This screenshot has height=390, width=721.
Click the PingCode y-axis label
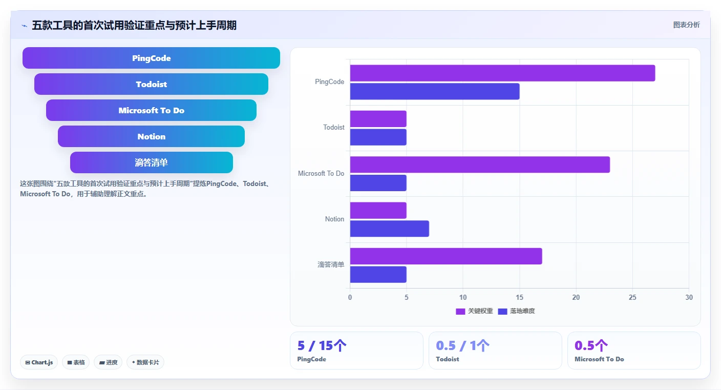pyautogui.click(x=330, y=81)
